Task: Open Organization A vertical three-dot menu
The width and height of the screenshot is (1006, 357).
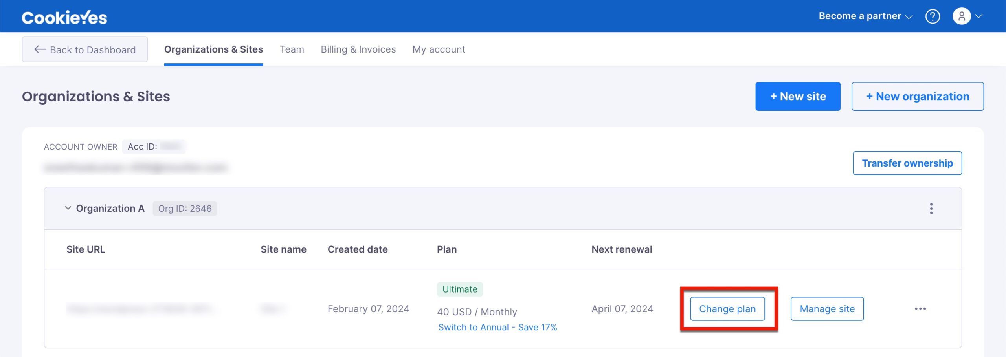Action: [931, 209]
